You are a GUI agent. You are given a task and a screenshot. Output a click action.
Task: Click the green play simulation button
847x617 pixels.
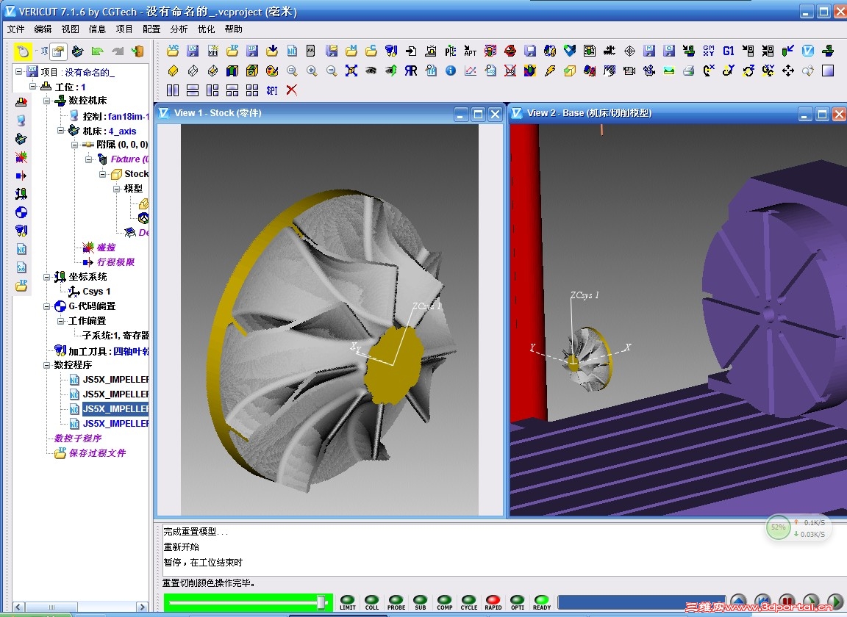[836, 602]
